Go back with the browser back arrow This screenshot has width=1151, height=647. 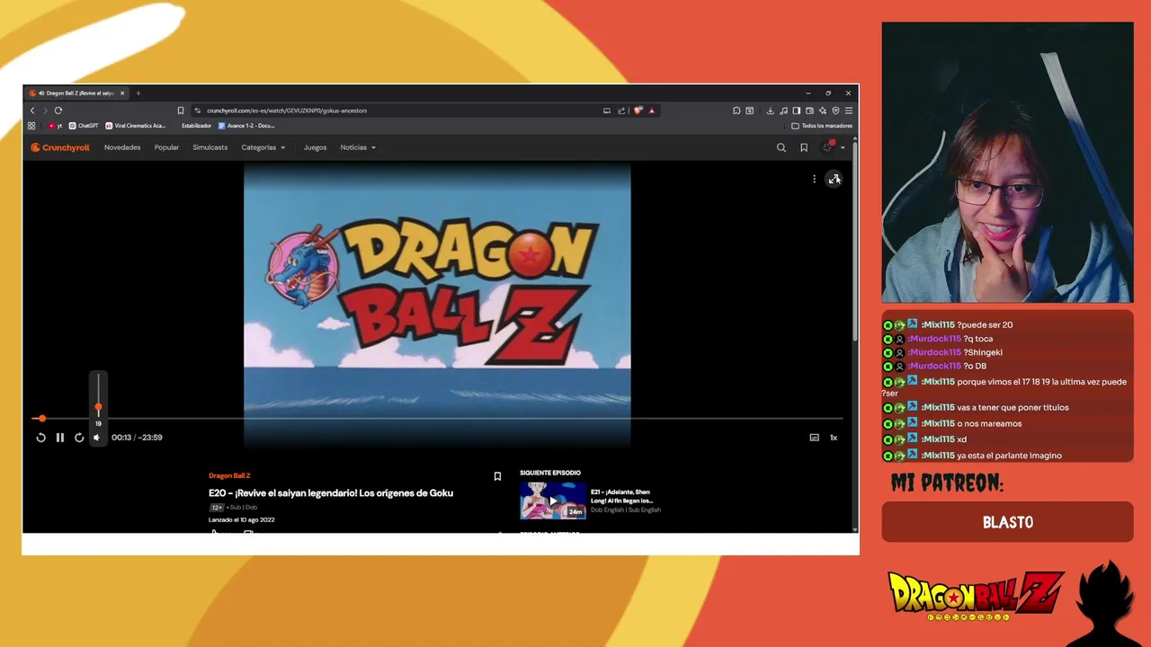coord(32,111)
